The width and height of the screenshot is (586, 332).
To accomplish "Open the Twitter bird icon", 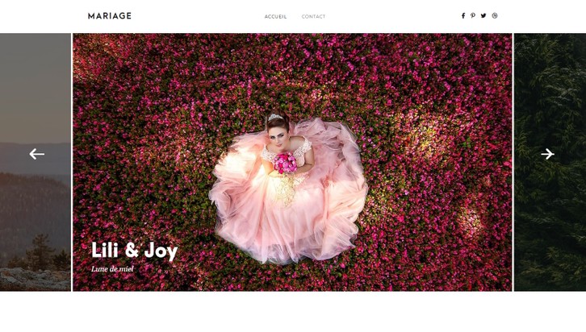I will click(x=483, y=15).
